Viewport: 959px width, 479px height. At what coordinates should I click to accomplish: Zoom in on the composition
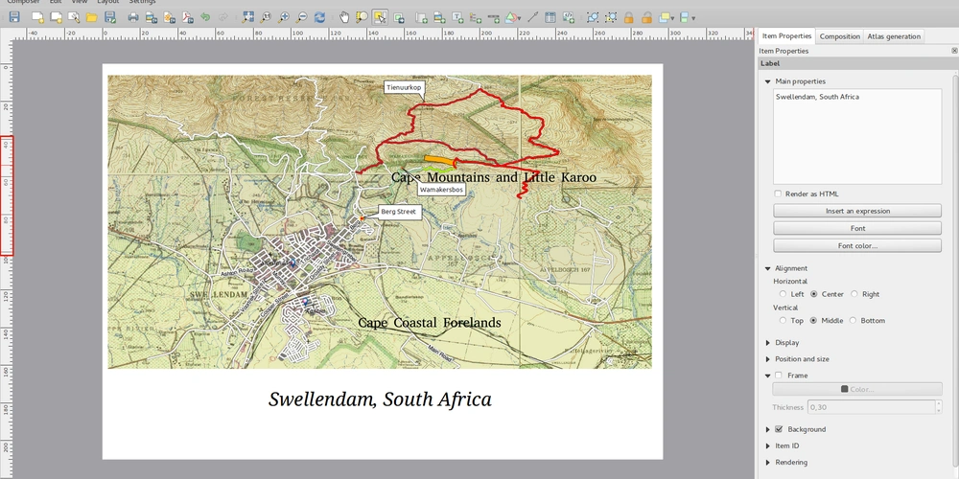(284, 17)
